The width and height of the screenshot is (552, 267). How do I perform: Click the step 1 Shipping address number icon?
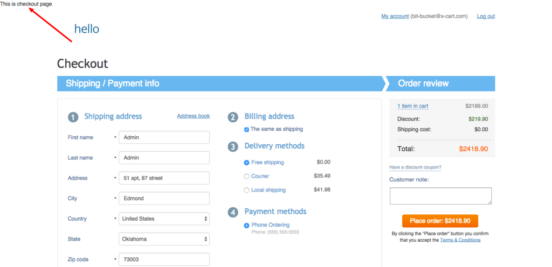tap(73, 117)
